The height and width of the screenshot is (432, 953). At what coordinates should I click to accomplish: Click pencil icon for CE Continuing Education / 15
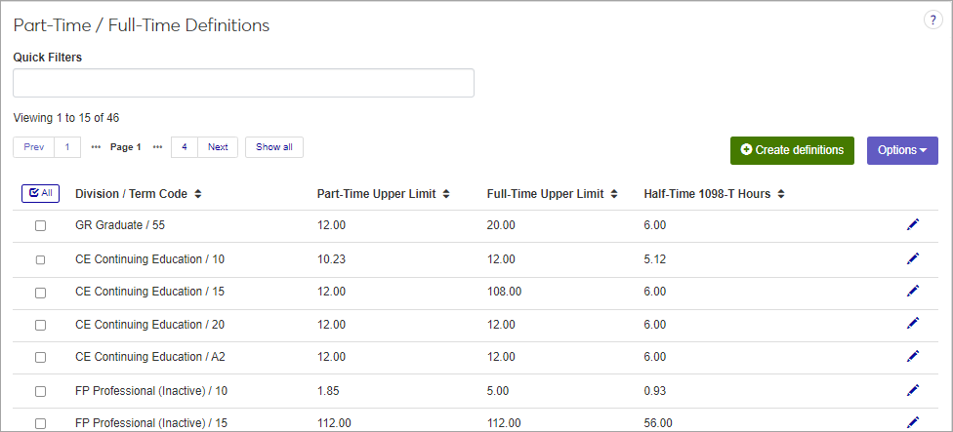click(913, 291)
